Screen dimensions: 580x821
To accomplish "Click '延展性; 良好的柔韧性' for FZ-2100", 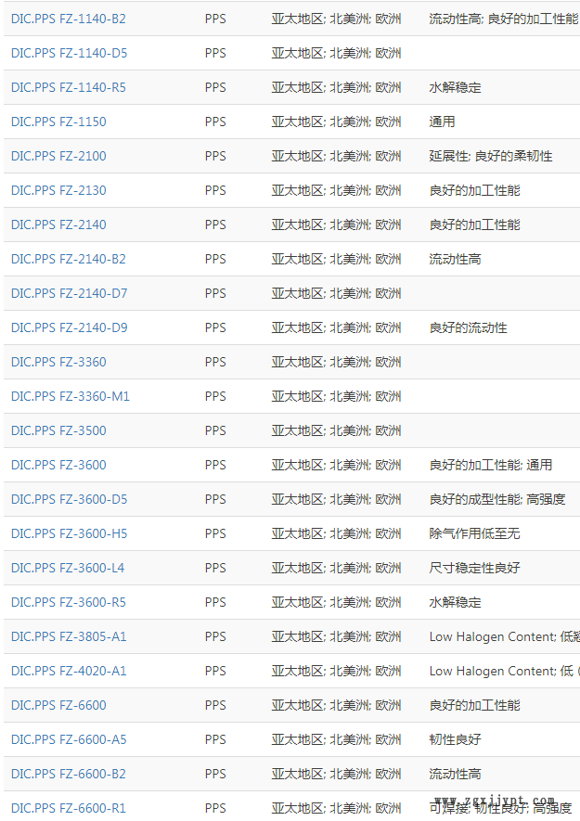I will [490, 156].
